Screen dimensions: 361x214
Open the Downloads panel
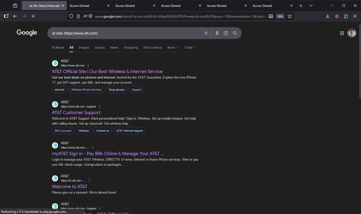click(x=327, y=16)
